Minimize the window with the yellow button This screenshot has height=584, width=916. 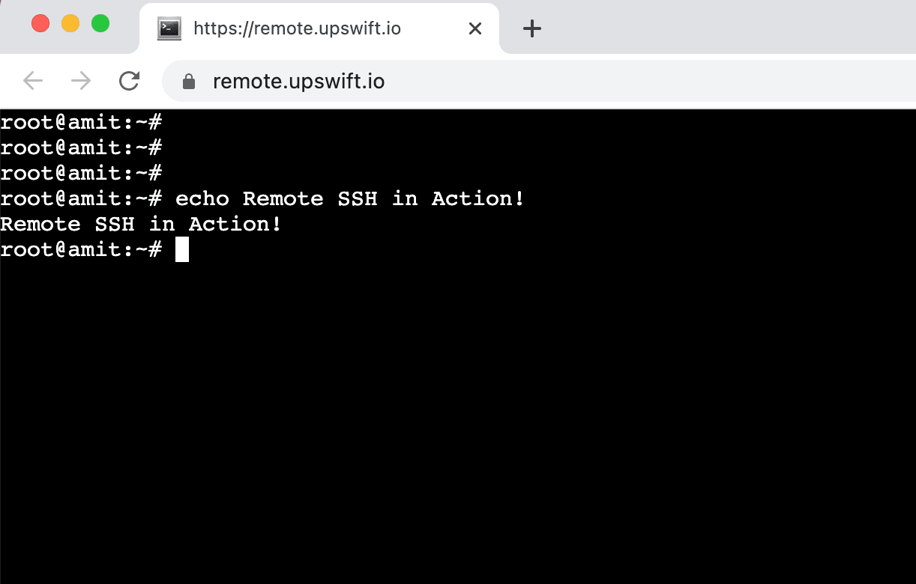click(70, 23)
